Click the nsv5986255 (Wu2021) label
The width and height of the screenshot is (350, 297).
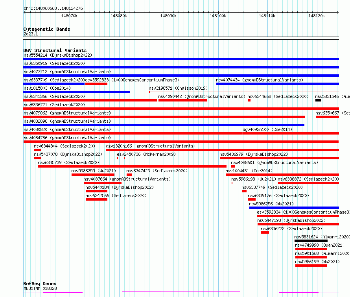point(94,171)
